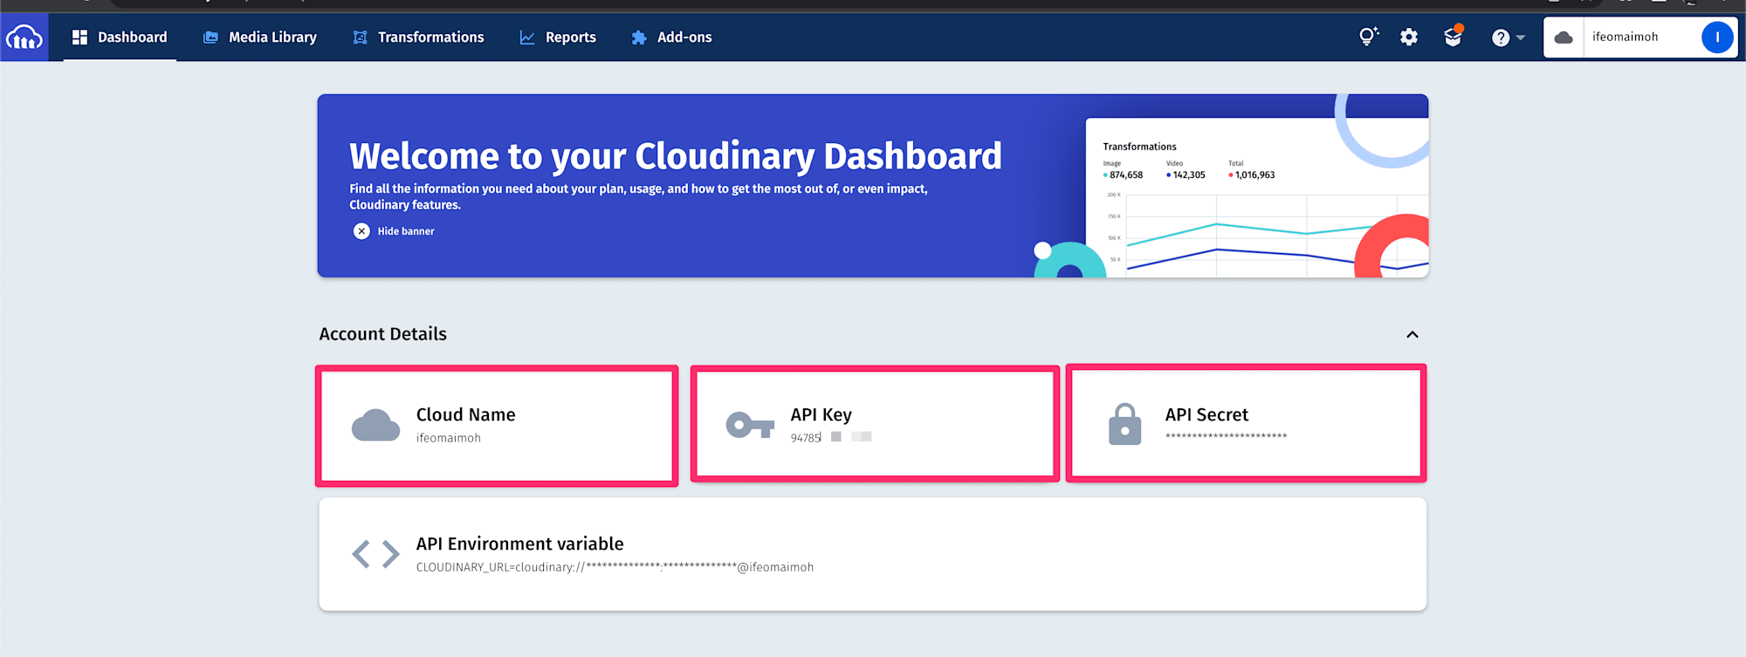Image resolution: width=1746 pixels, height=657 pixels.
Task: Click the CLOUDINARY_URL environment variable text
Action: tap(615, 567)
